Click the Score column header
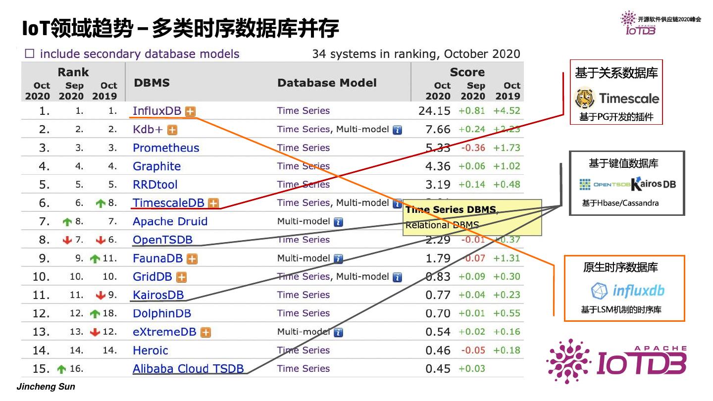 click(467, 72)
